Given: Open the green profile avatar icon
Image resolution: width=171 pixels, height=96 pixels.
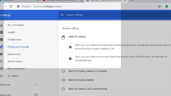Looking at the screenshot, I should 167,6.
